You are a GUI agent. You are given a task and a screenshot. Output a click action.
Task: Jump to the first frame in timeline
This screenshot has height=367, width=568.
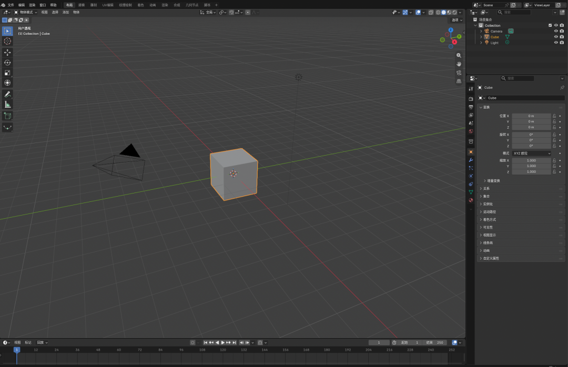click(206, 342)
